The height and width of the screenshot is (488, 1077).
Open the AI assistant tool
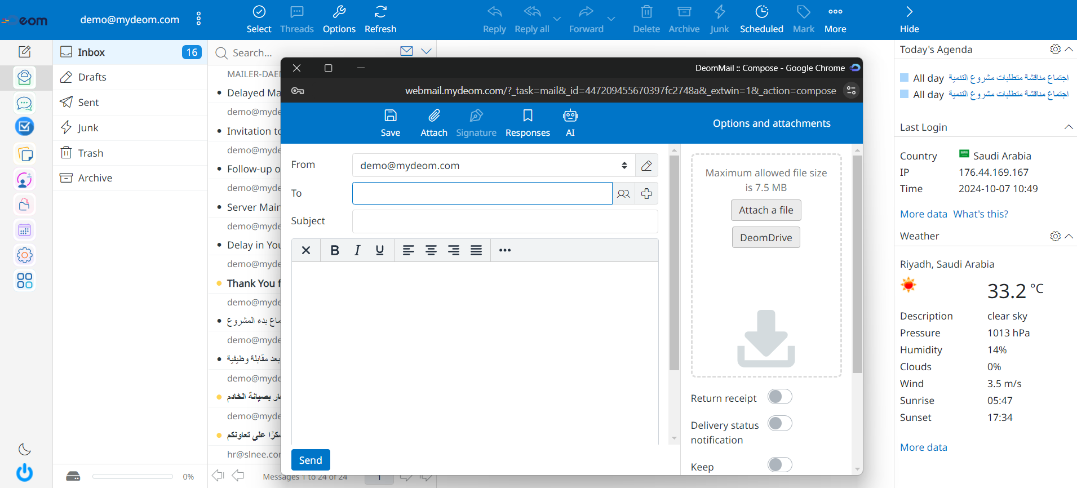click(x=570, y=122)
